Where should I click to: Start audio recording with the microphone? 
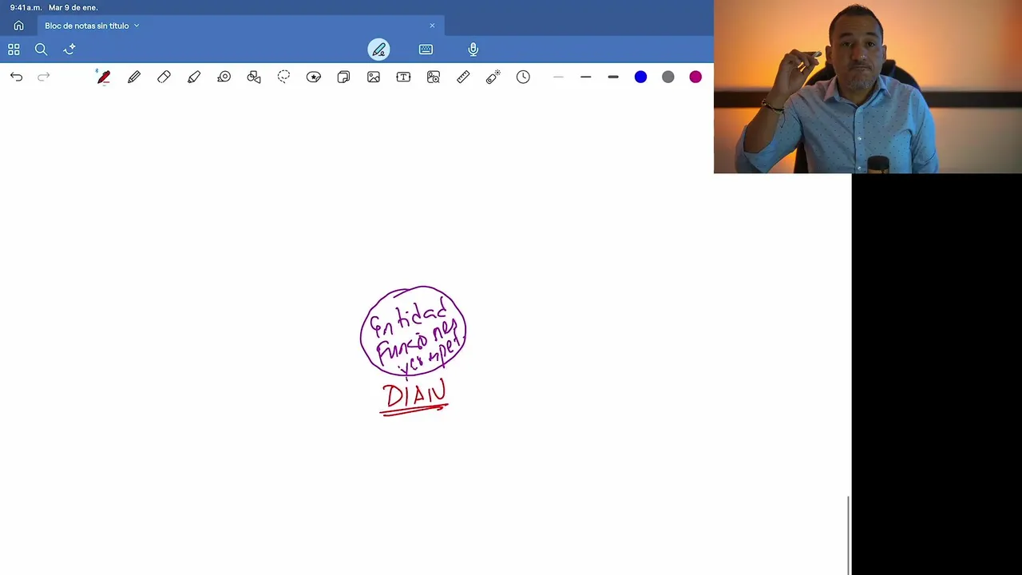[473, 50]
